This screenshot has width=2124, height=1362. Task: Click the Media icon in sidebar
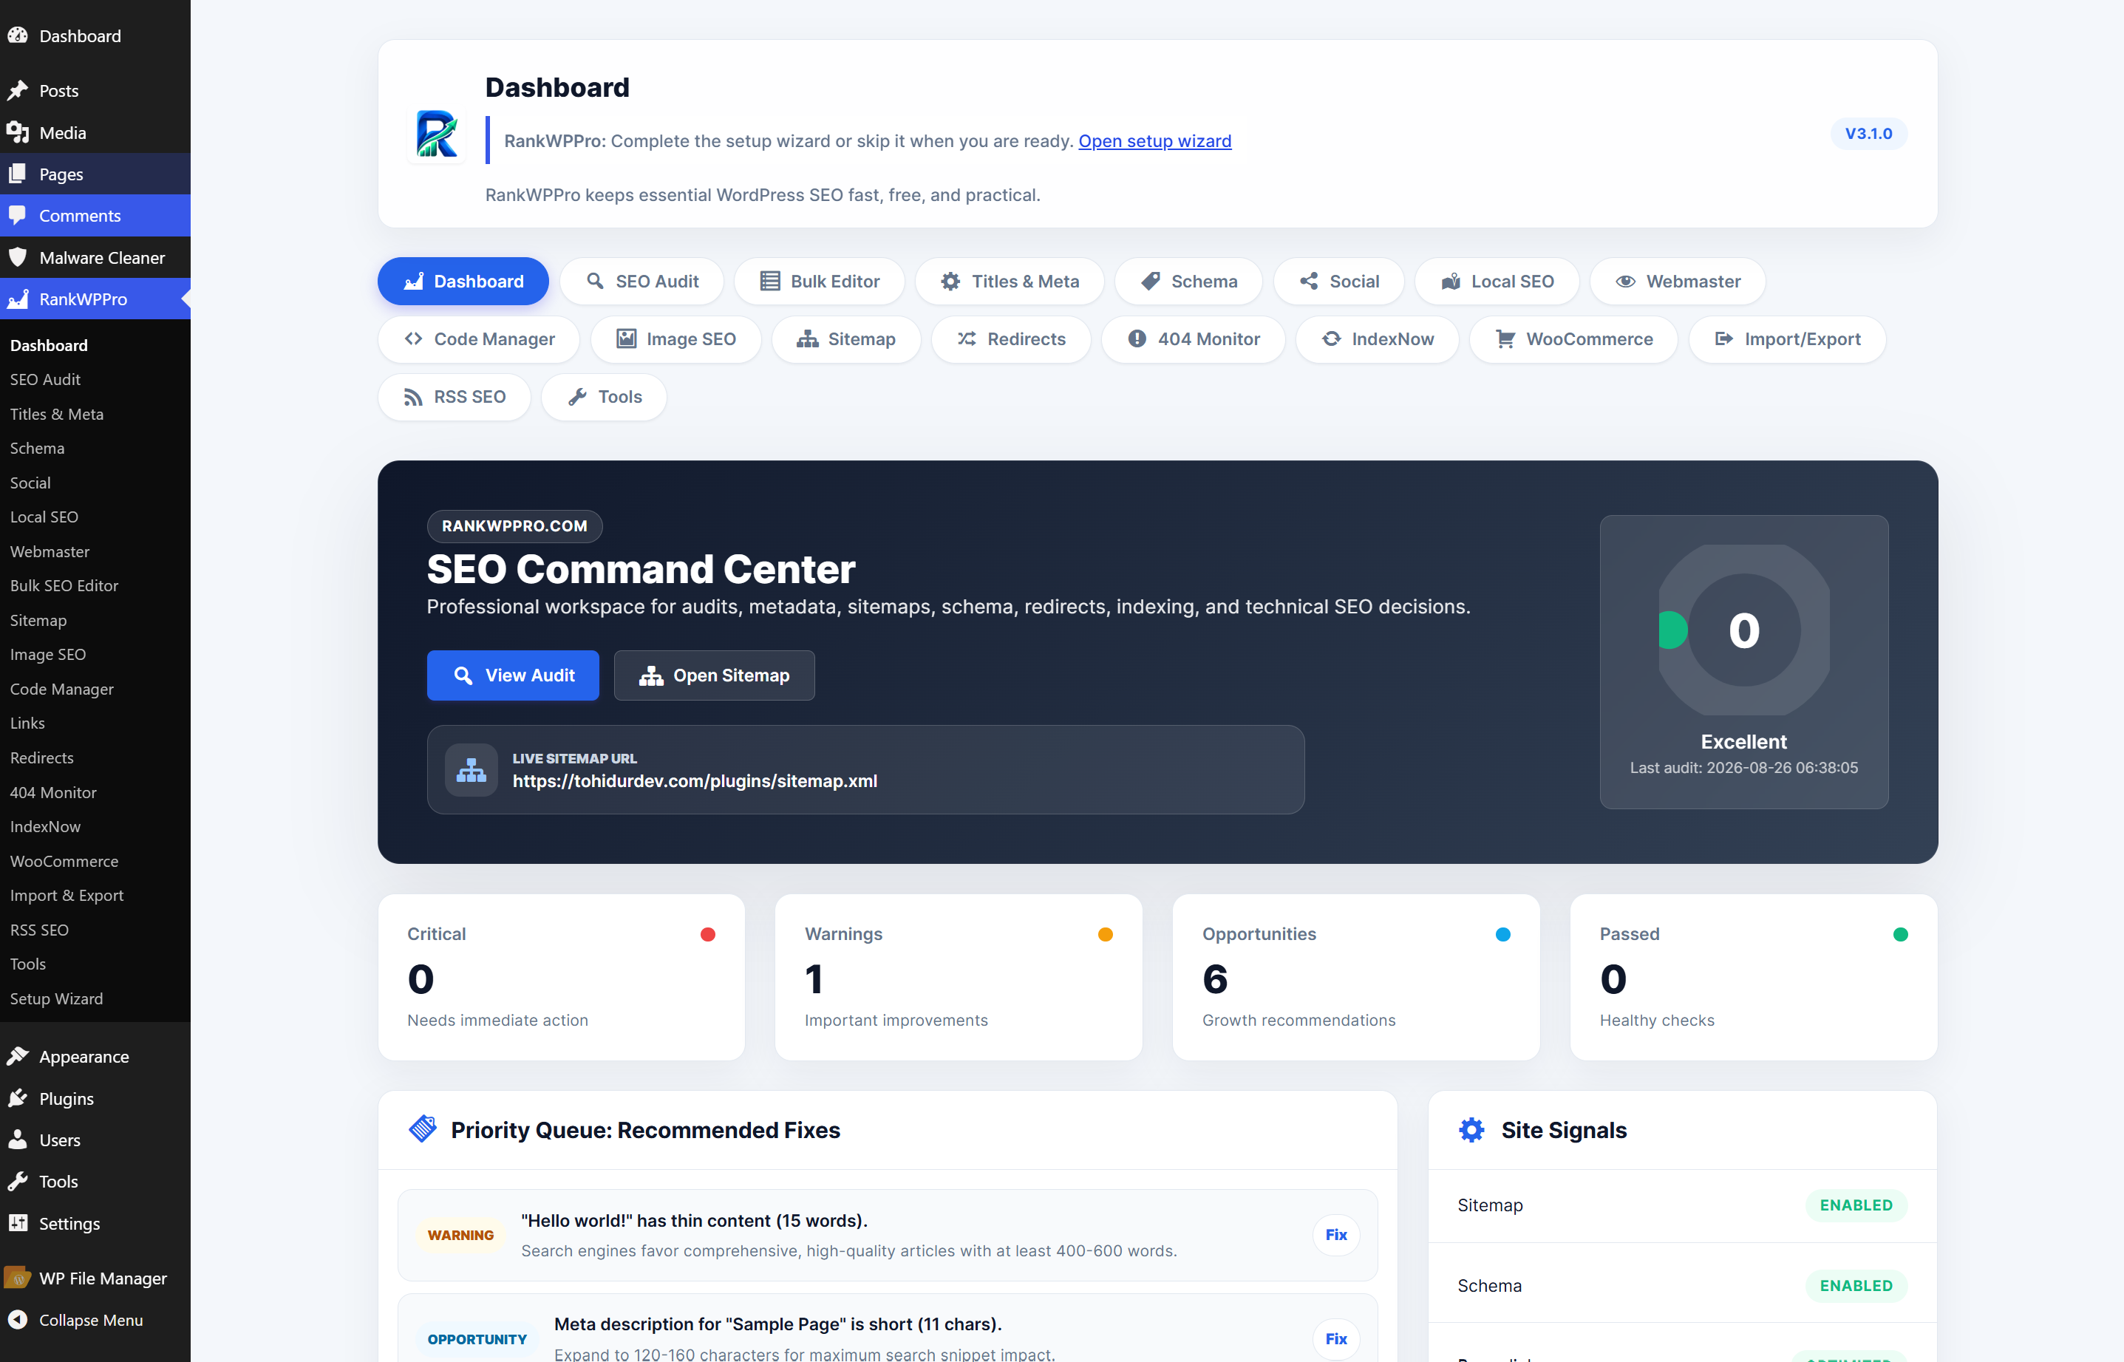pyautogui.click(x=18, y=133)
